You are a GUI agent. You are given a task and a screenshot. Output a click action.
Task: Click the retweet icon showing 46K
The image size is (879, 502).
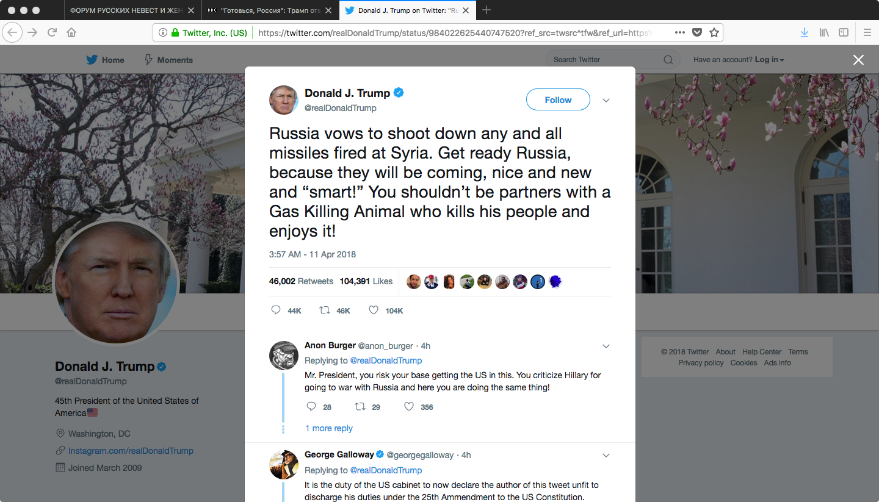click(325, 310)
